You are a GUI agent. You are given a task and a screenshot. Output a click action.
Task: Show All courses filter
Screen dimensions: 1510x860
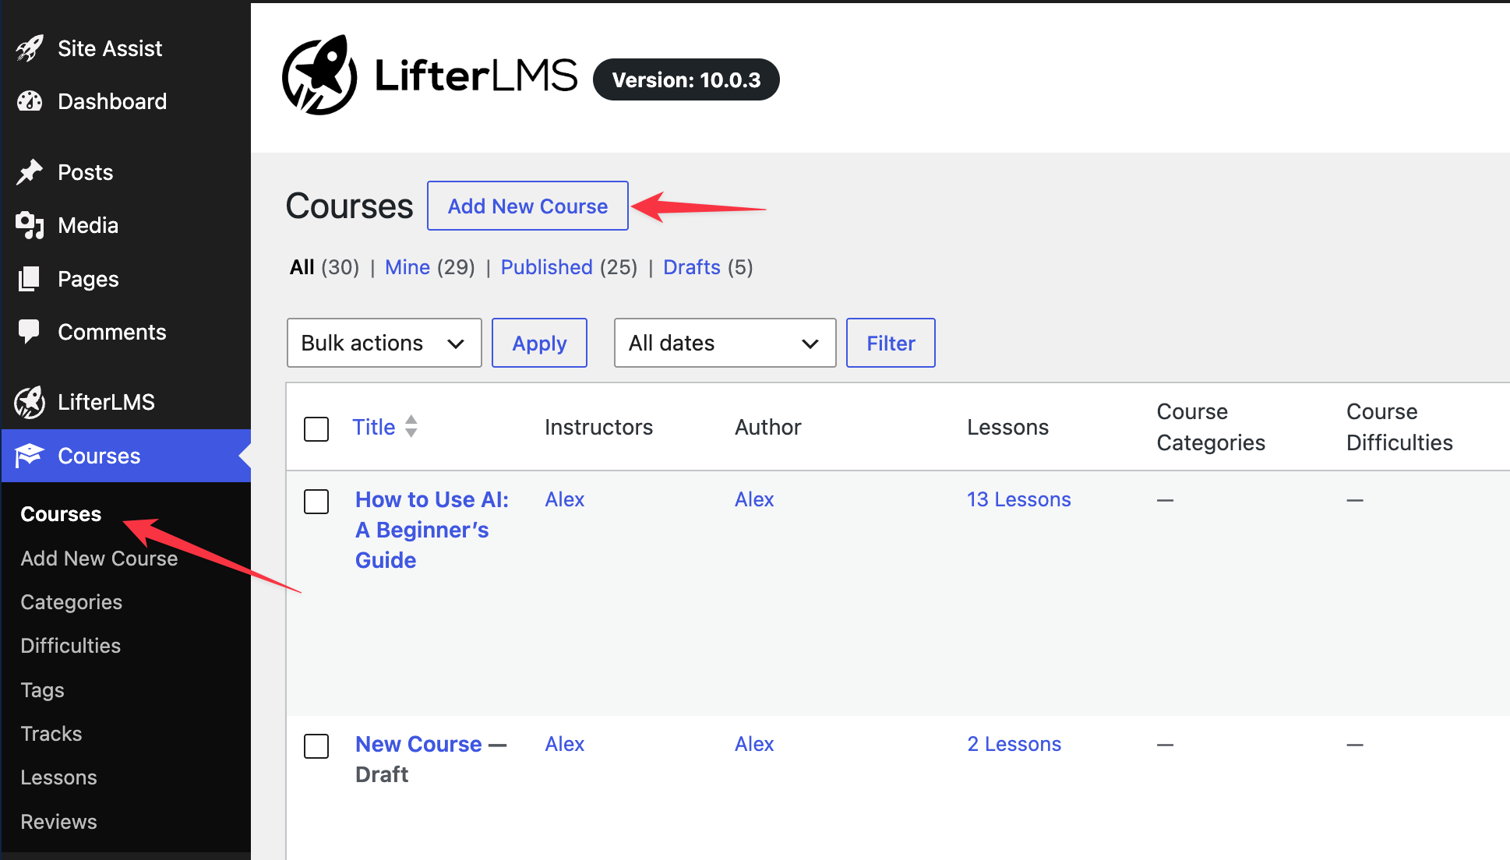(302, 267)
